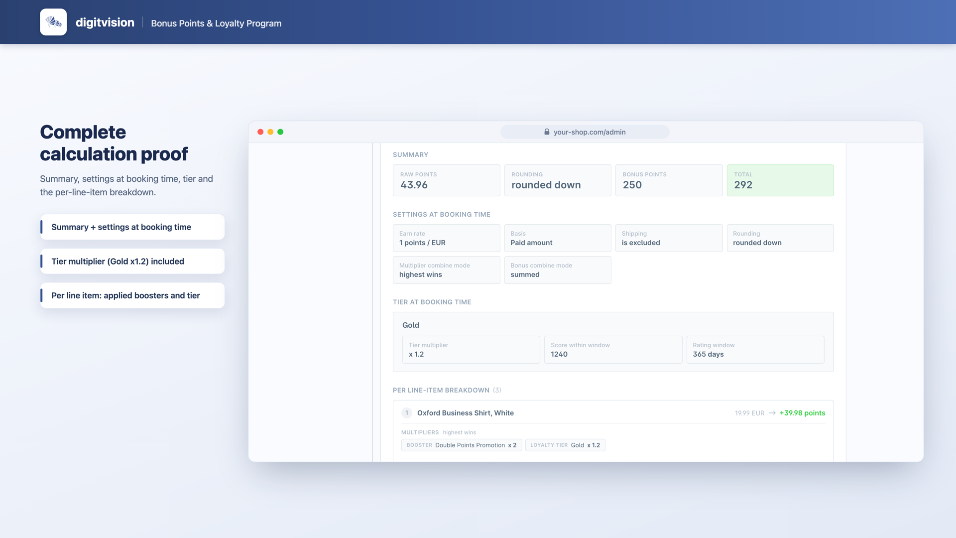Screen dimensions: 956x538
Task: Open Tier multiplier (Gold x1.2) included card
Action: 132,261
